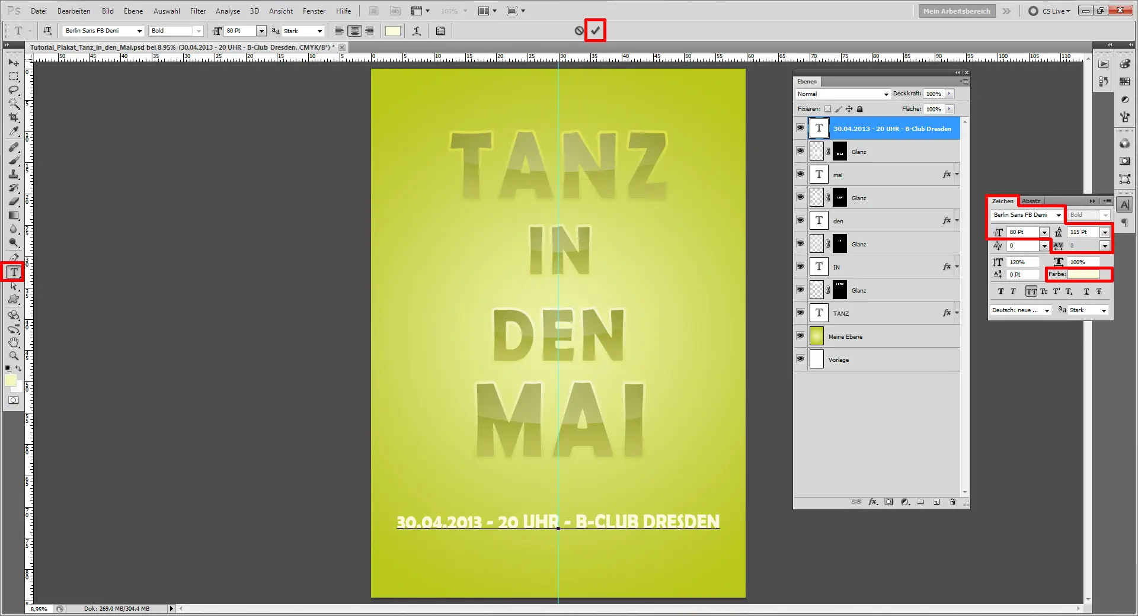Create a new layer with the new layer icon

coord(937,502)
